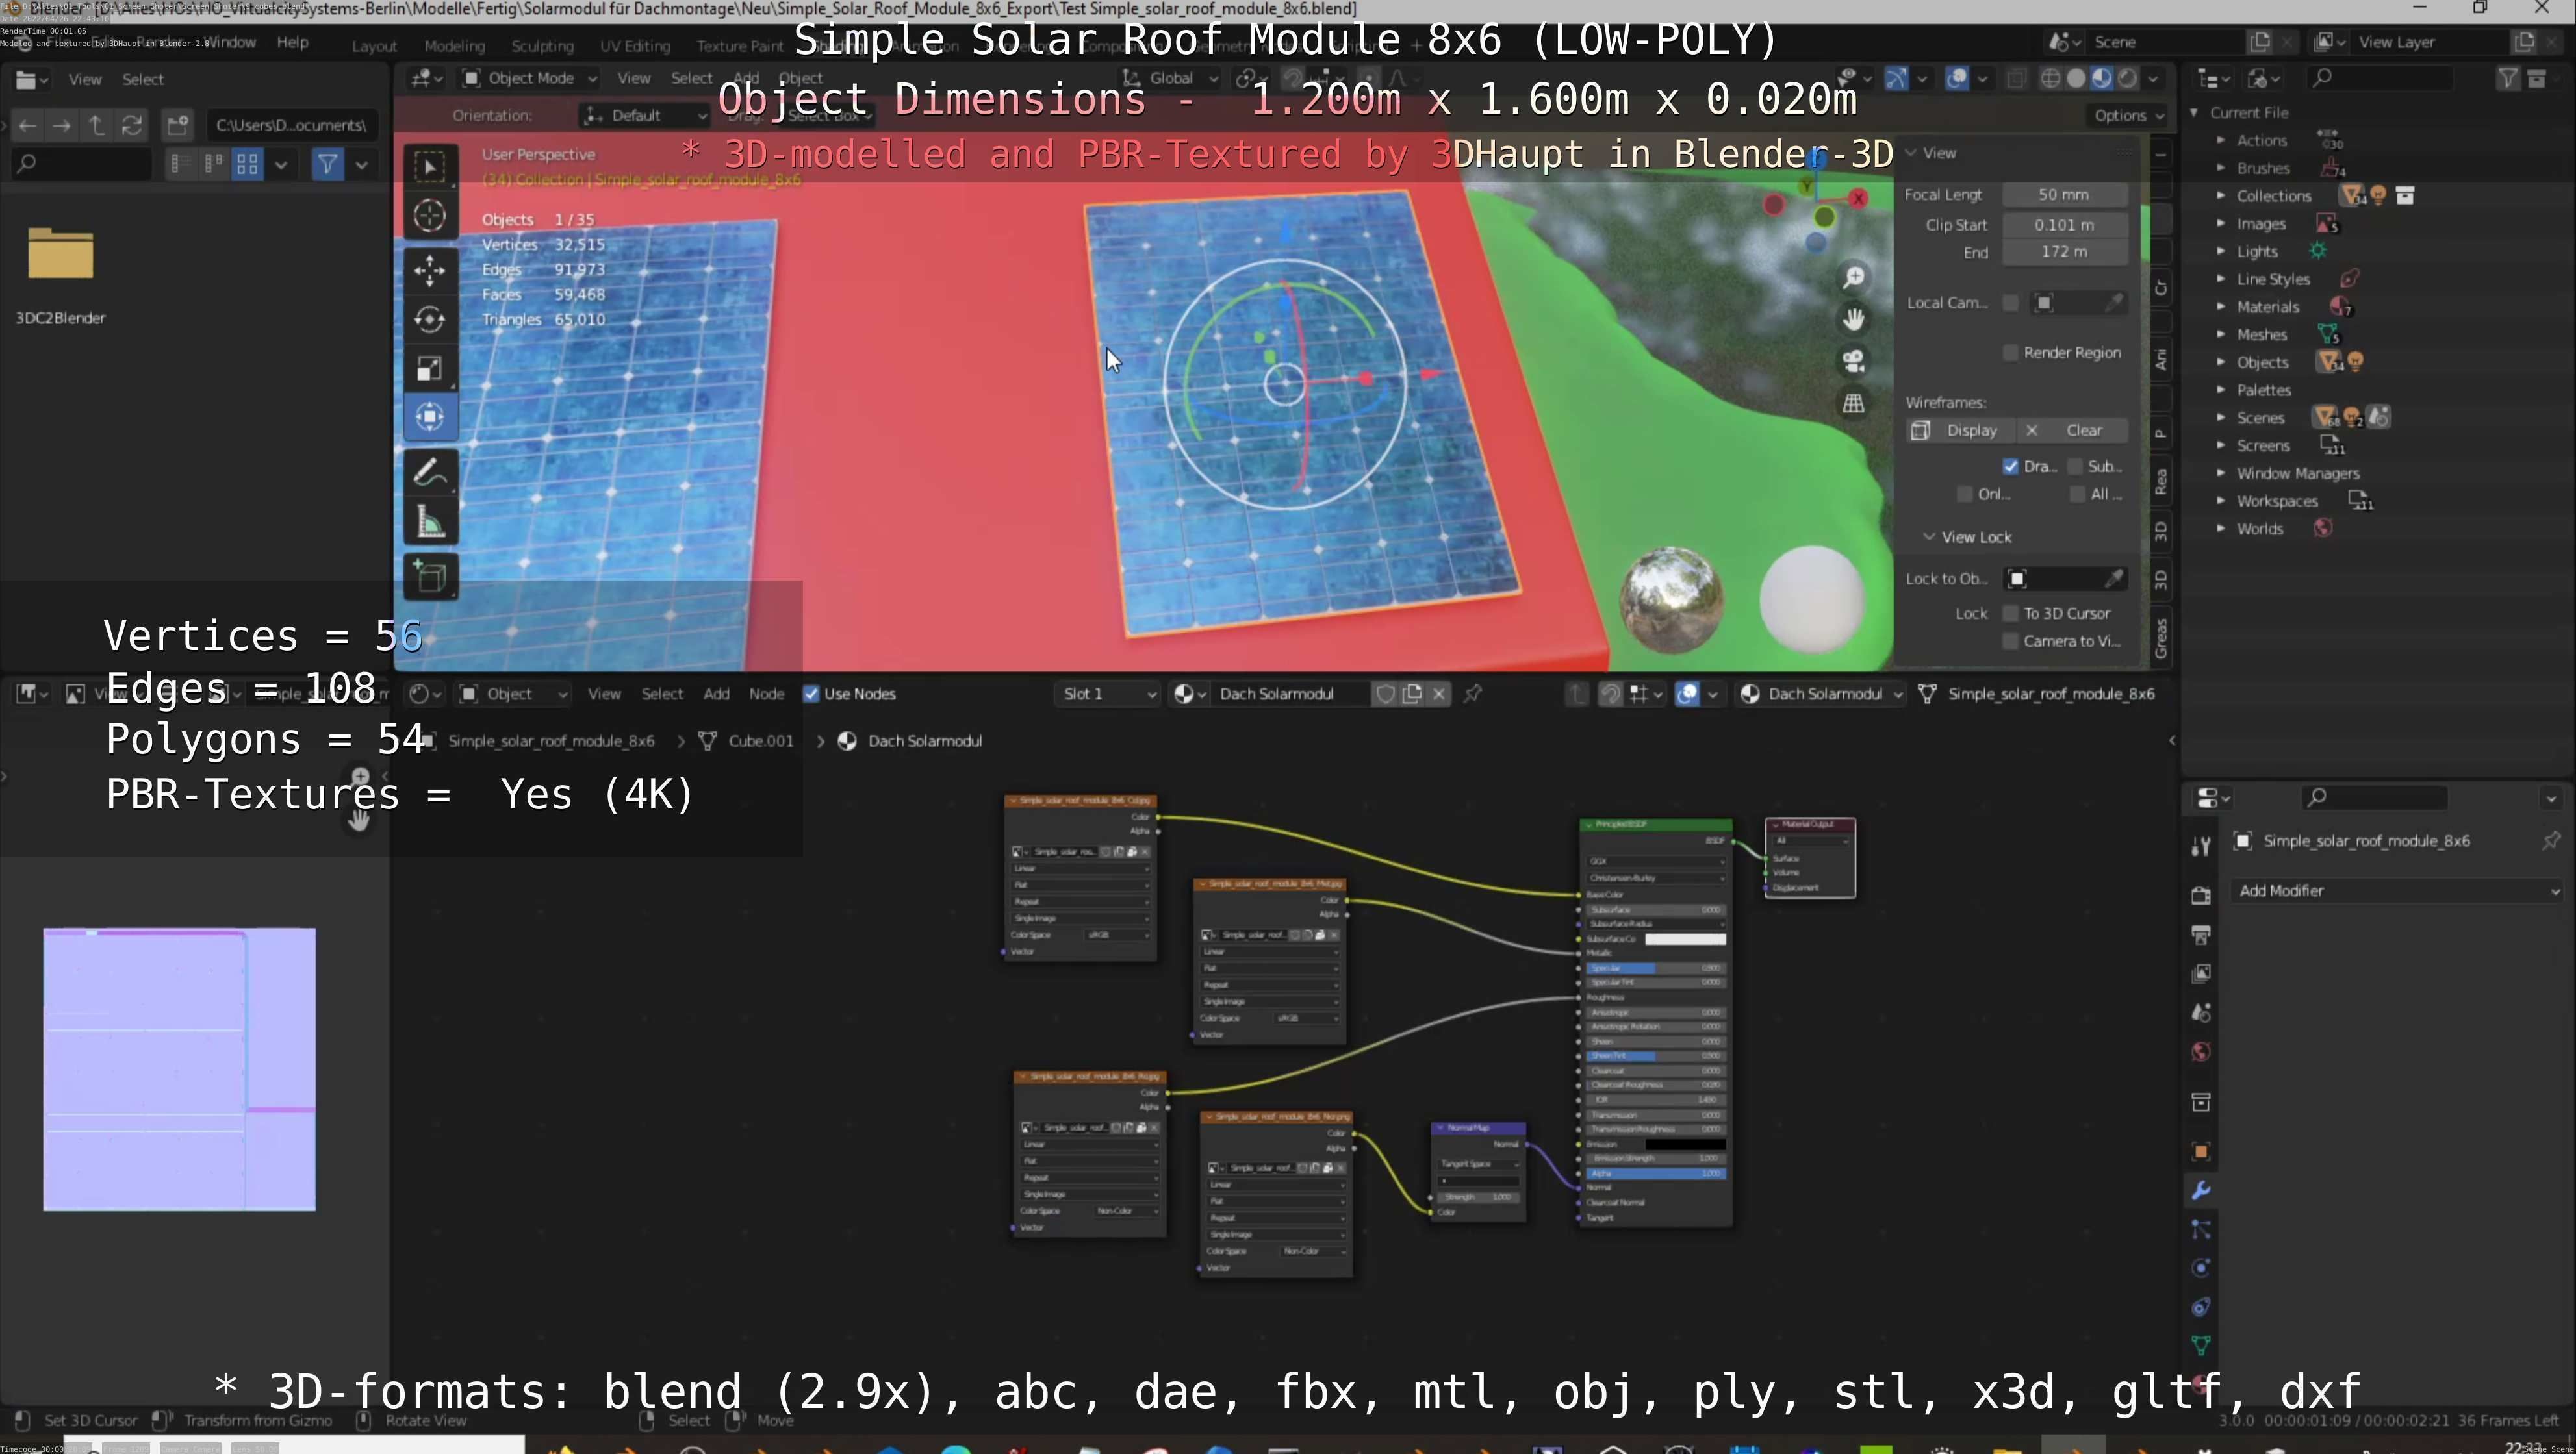The image size is (2576, 1454).
Task: Pin the Dach Solarmodul node tree
Action: pos(1473,694)
